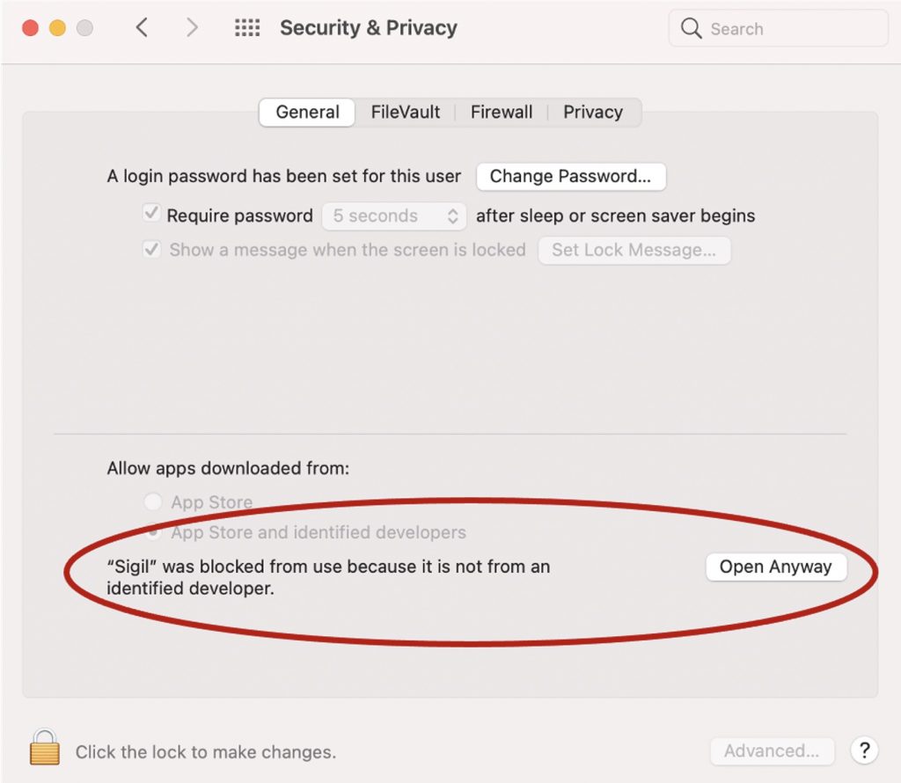Click the Change Password button
The height and width of the screenshot is (783, 901).
point(570,176)
